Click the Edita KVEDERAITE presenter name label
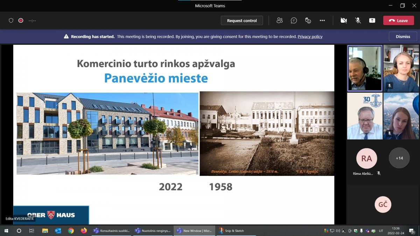Image resolution: width=420 pixels, height=236 pixels. pos(20,219)
